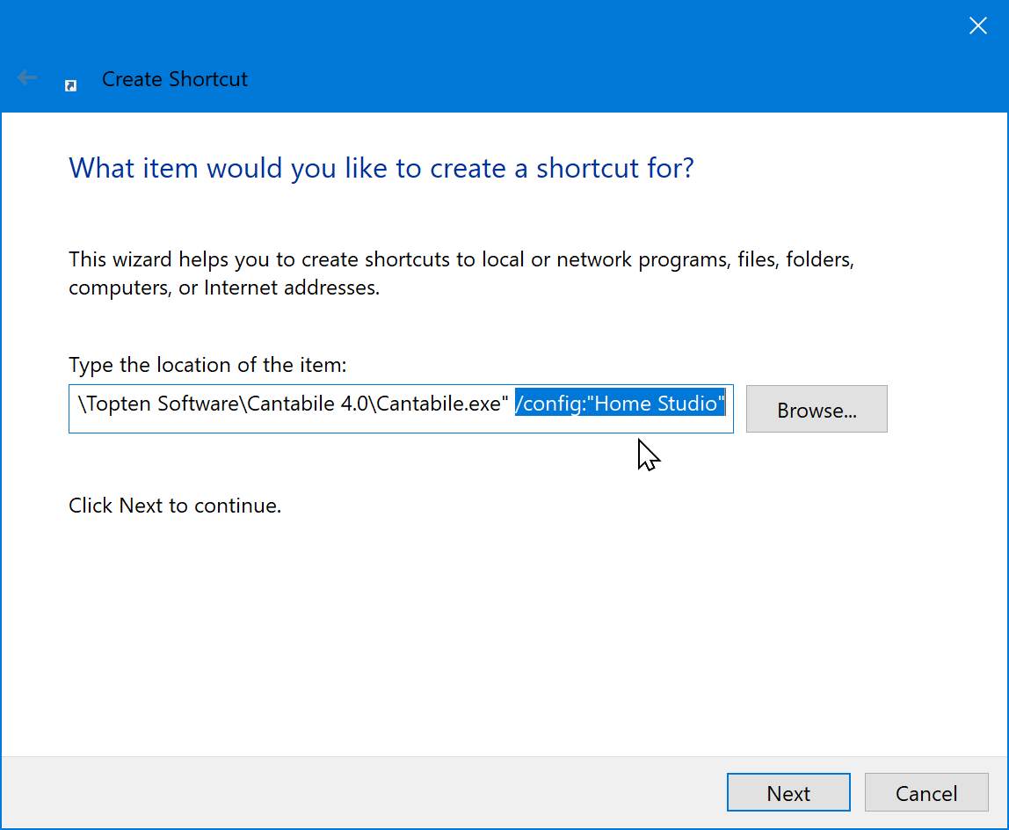The image size is (1009, 830).
Task: Go back using the back arrow
Action: click(27, 78)
